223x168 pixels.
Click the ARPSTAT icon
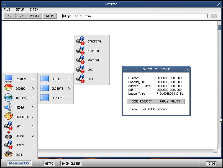(x=80, y=60)
